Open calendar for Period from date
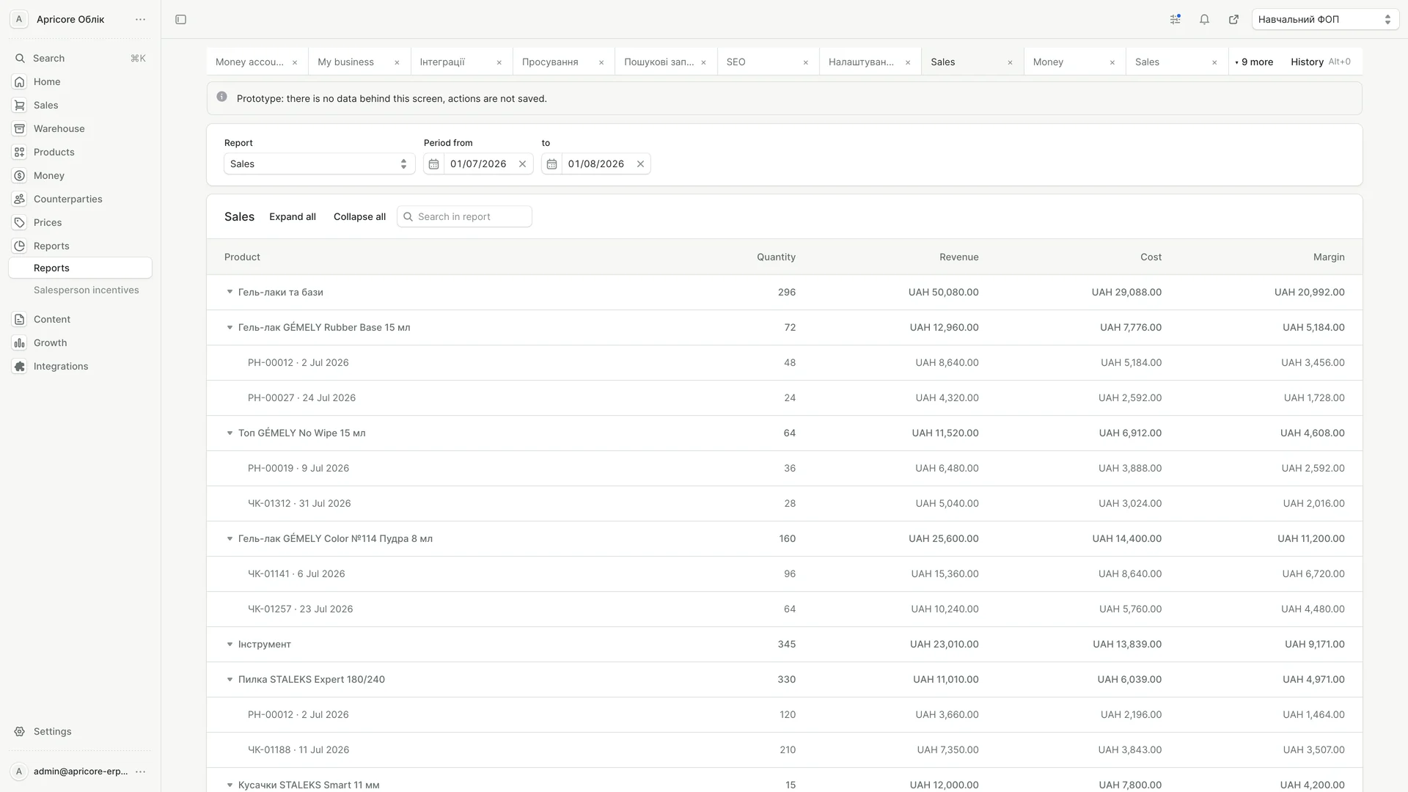Screen dimensions: 1408x792 point(433,164)
